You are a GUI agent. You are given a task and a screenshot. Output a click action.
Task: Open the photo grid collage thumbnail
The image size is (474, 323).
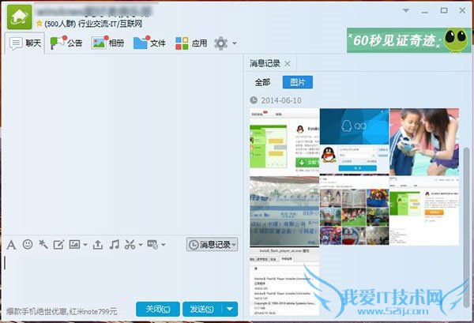354,210
